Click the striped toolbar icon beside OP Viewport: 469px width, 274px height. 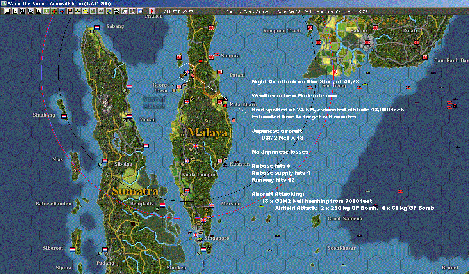pyautogui.click(x=132, y=11)
